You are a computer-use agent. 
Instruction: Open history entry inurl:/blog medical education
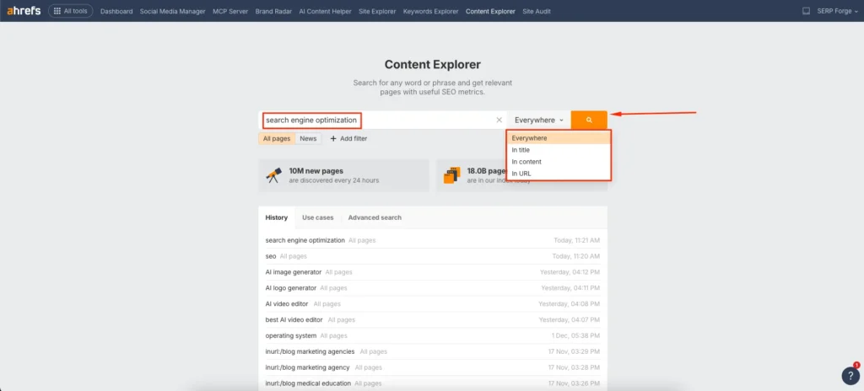pos(308,383)
